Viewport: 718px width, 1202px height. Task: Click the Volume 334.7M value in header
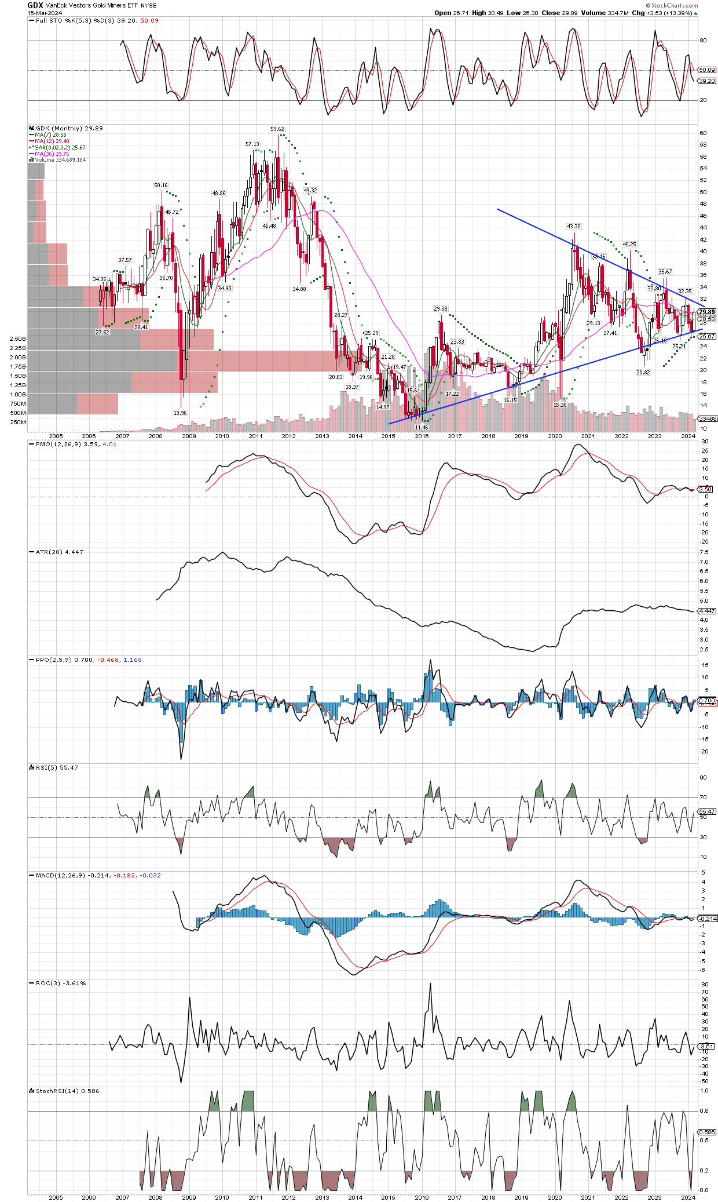coord(605,13)
